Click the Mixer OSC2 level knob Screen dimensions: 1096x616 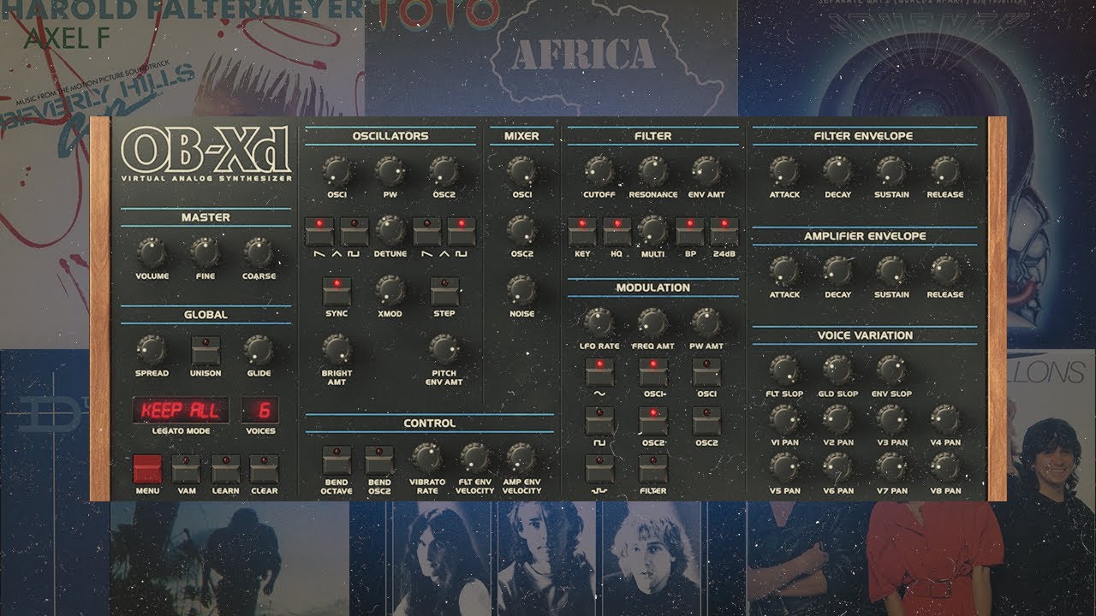pos(521,229)
